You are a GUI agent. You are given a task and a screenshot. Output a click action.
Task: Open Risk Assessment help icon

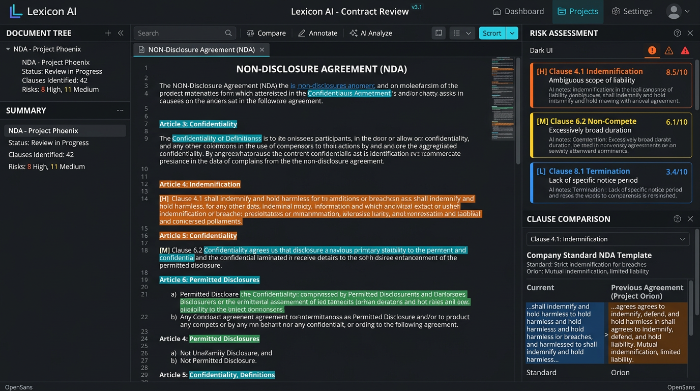(677, 33)
